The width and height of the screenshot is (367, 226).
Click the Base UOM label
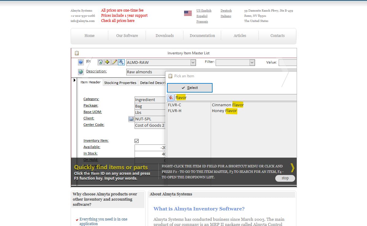[x=93, y=112]
